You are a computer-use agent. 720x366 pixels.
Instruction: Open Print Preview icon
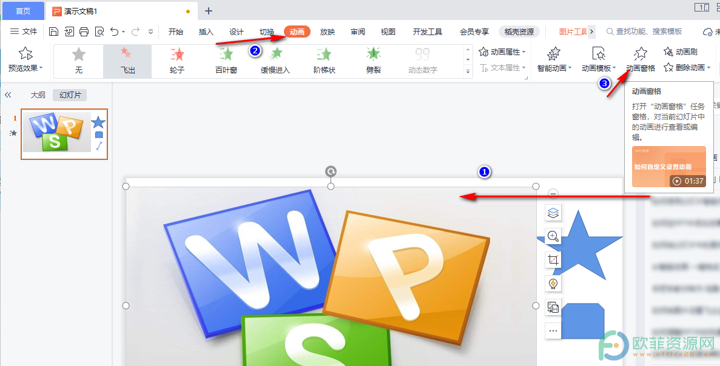click(x=99, y=32)
